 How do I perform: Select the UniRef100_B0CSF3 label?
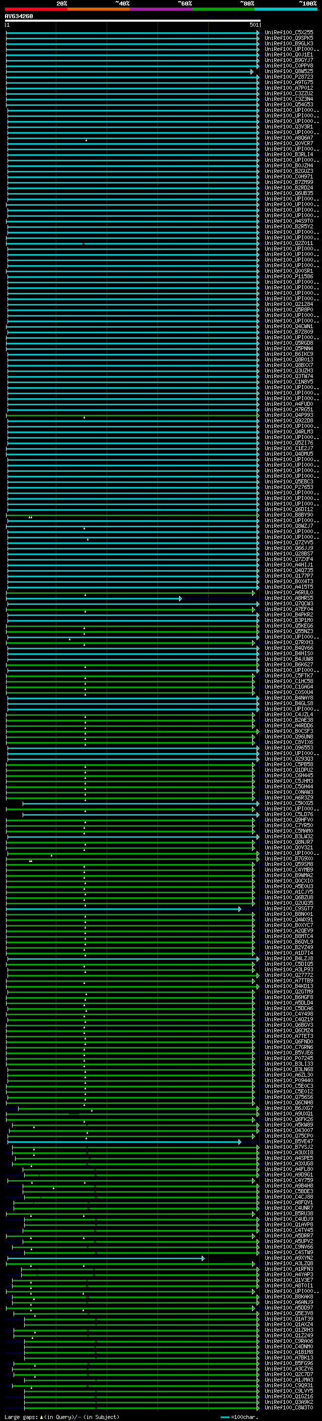289,731
